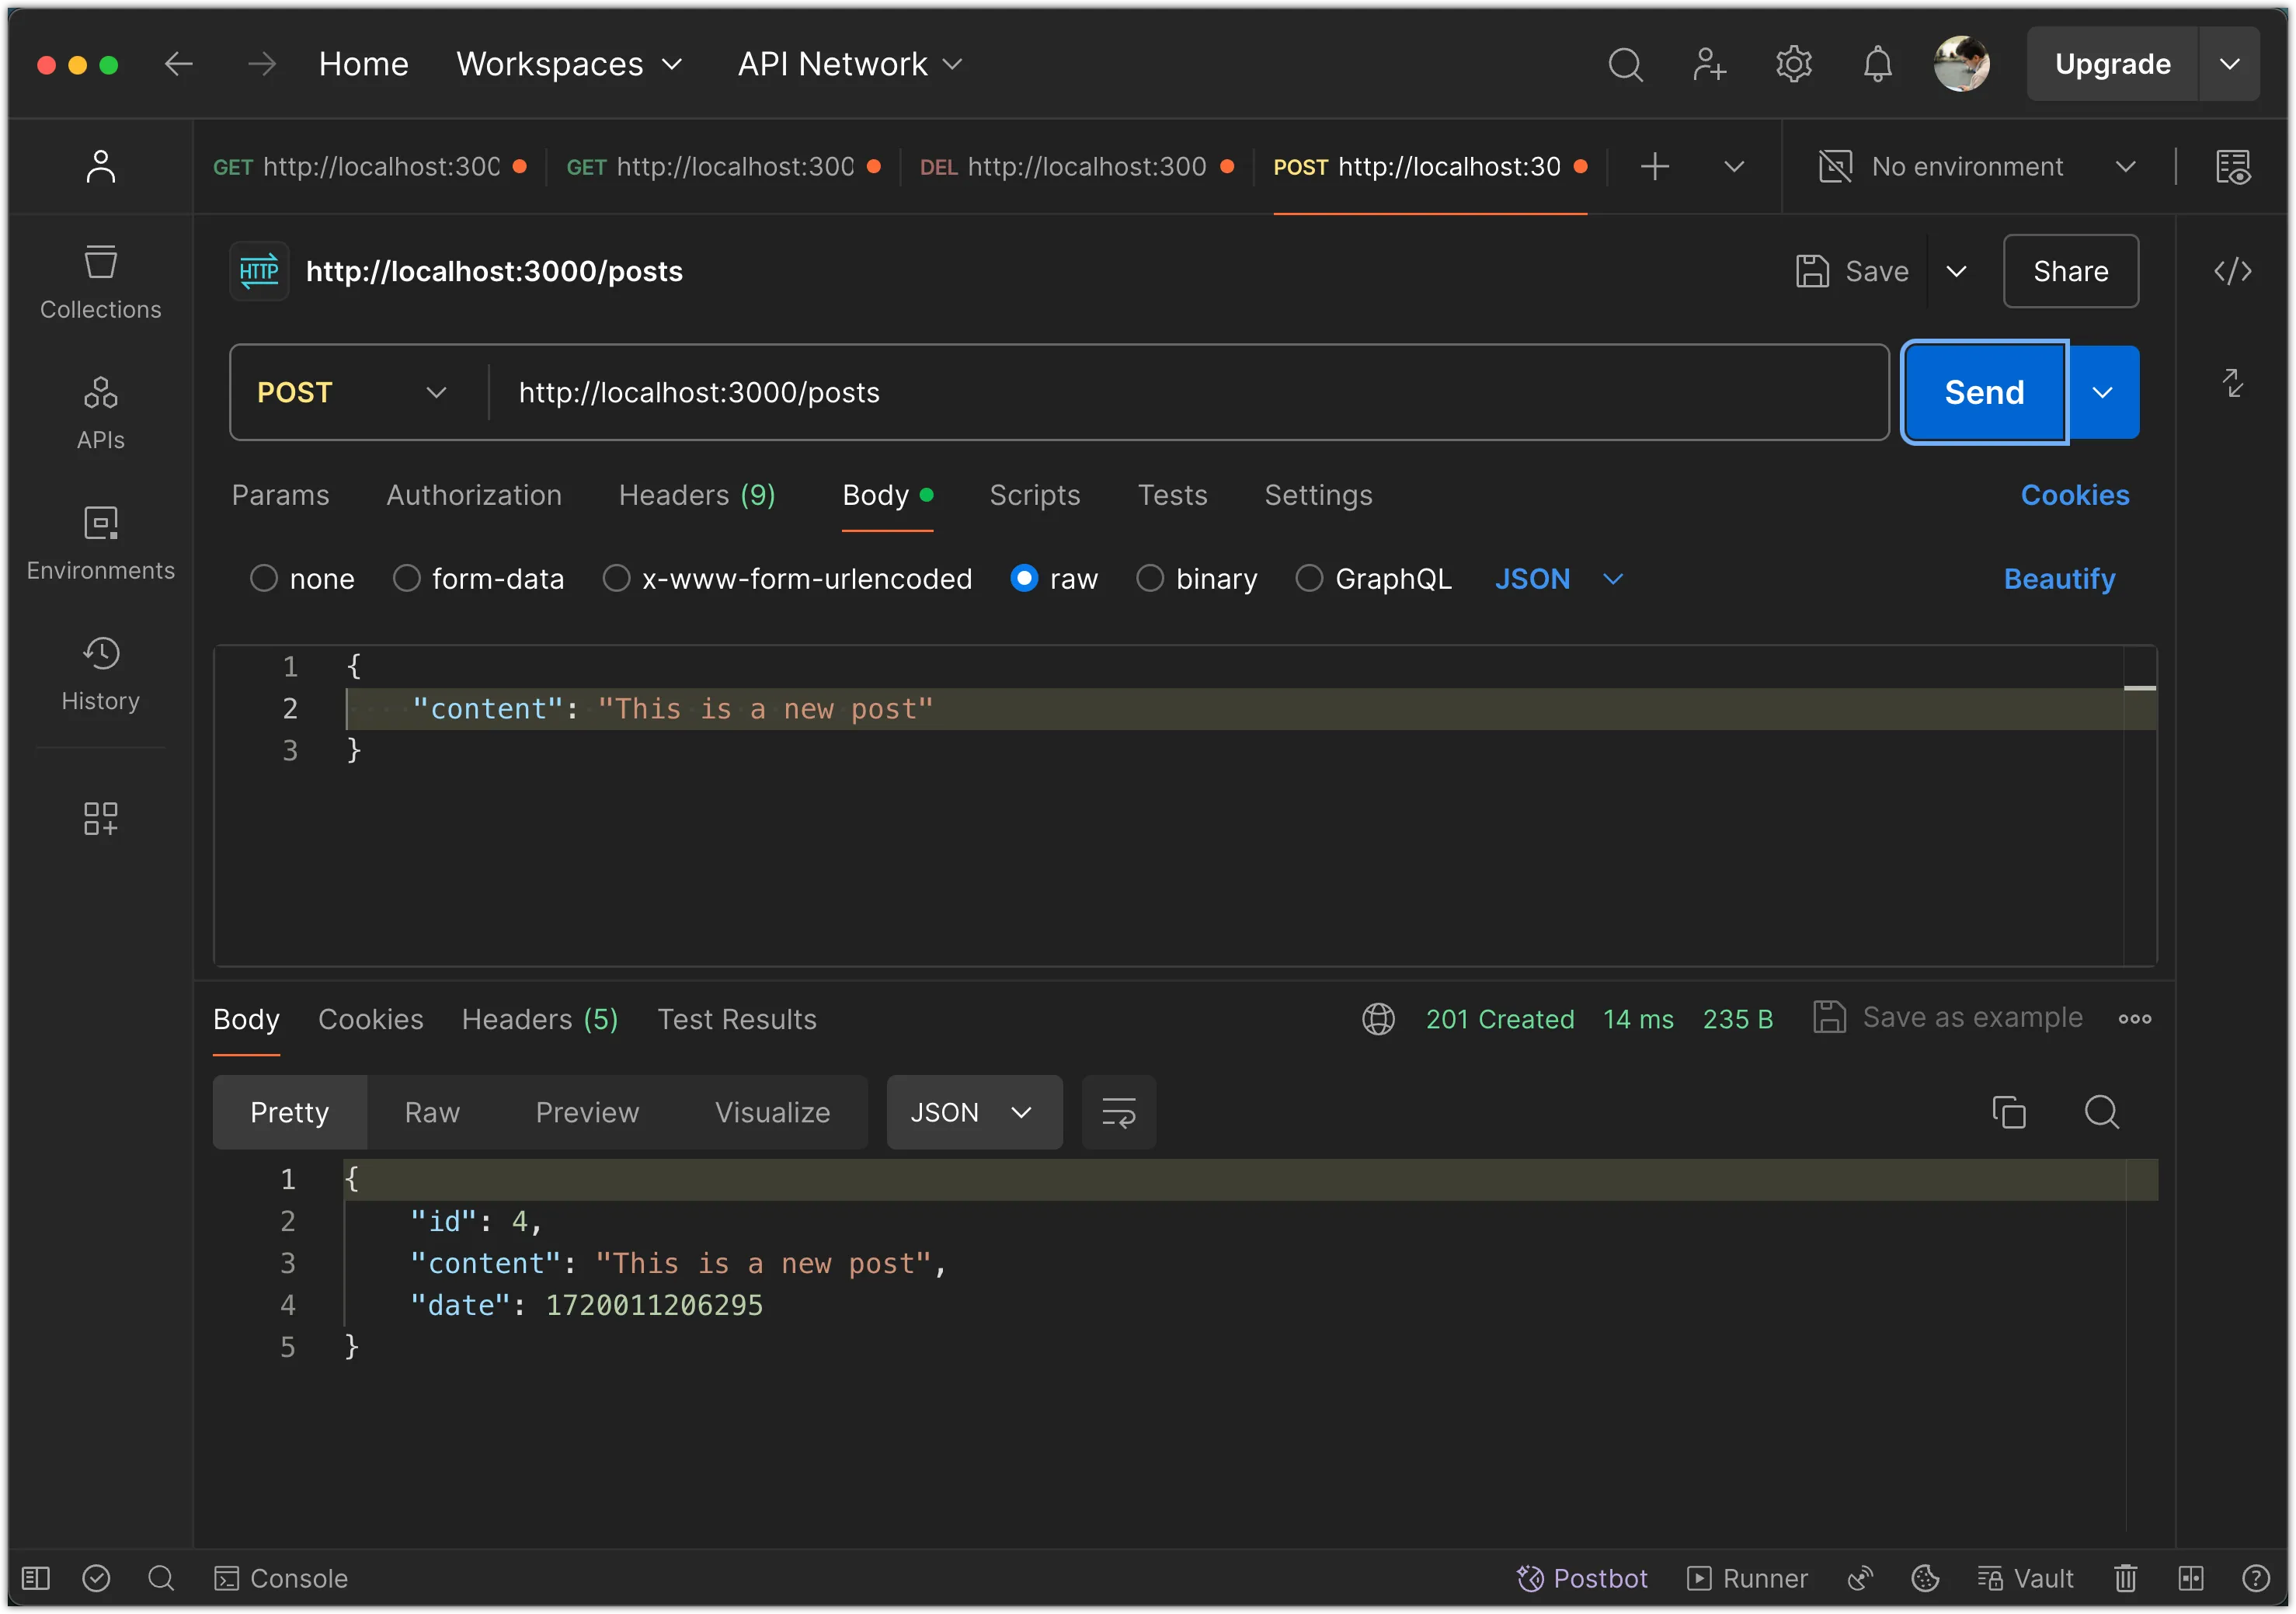
Task: Open the POST method selector
Action: click(x=351, y=392)
